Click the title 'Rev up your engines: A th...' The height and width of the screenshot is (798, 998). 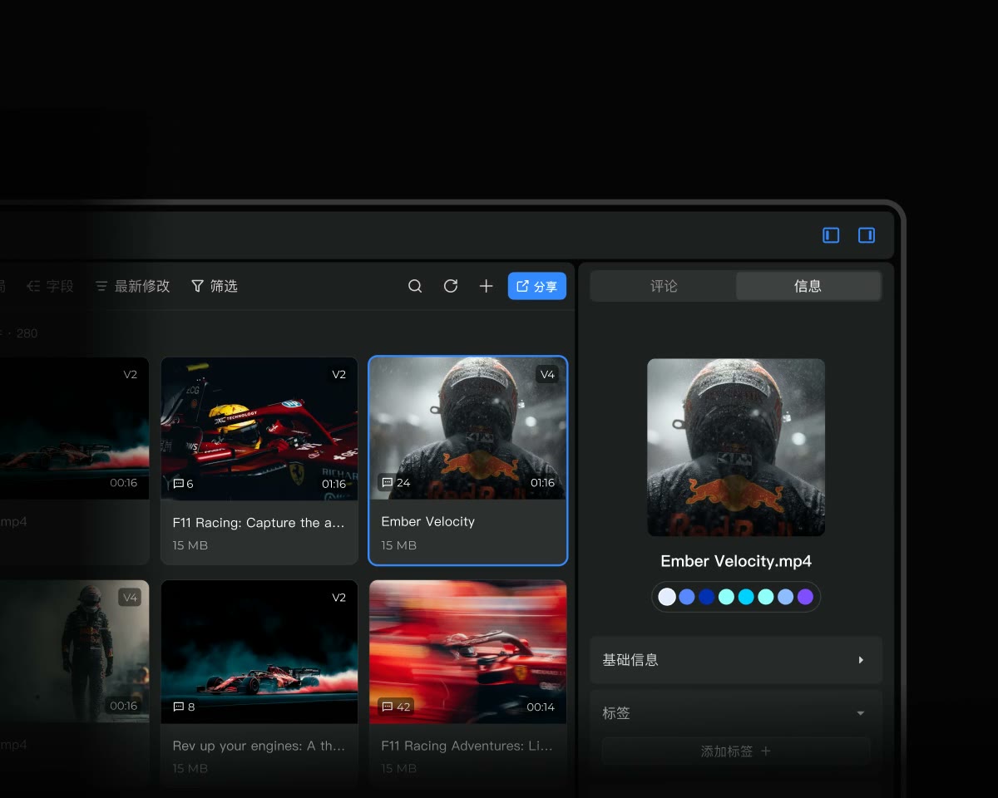click(259, 746)
